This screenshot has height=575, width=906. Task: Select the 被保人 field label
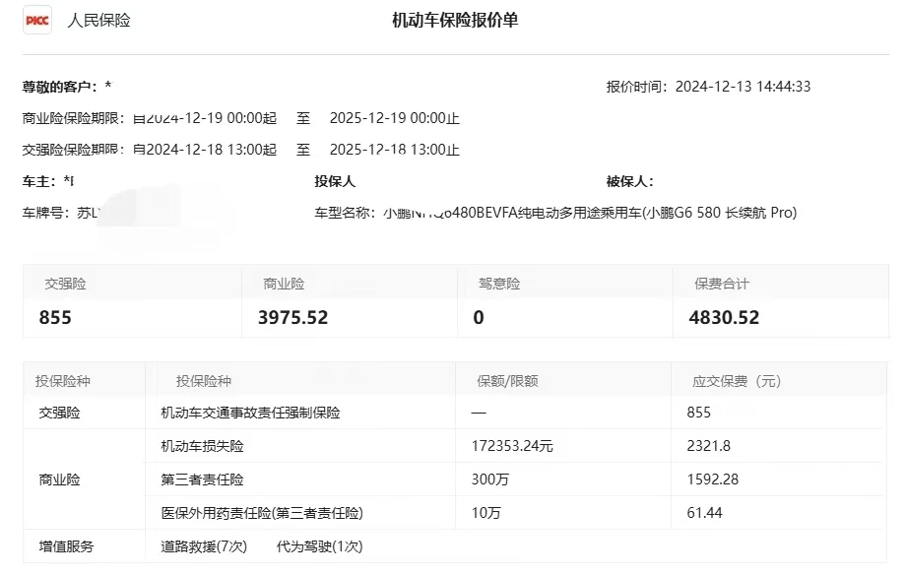629,181
